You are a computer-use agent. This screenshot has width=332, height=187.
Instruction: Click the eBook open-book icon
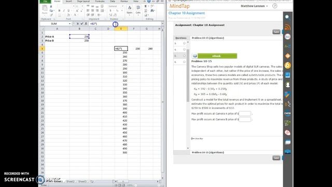click(x=195, y=56)
